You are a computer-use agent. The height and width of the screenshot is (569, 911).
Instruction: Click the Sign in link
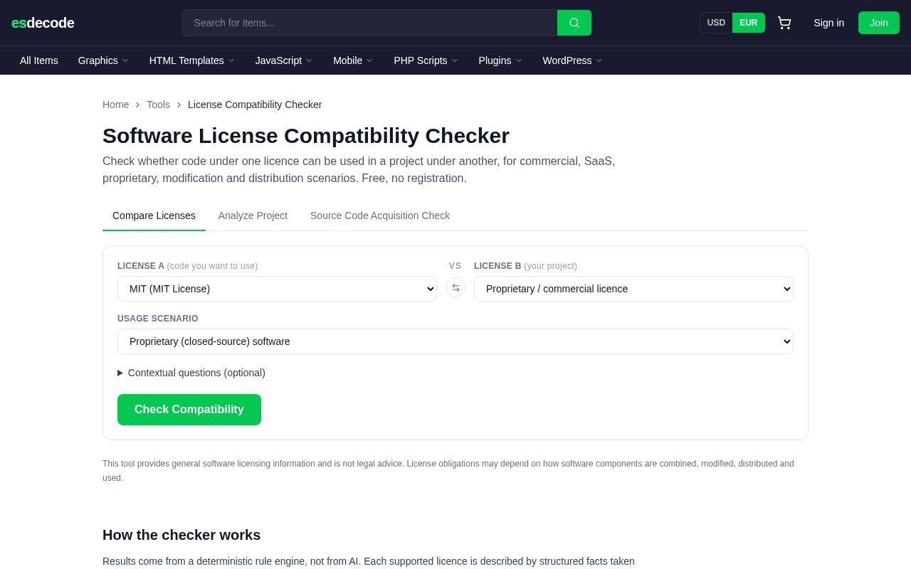(829, 23)
